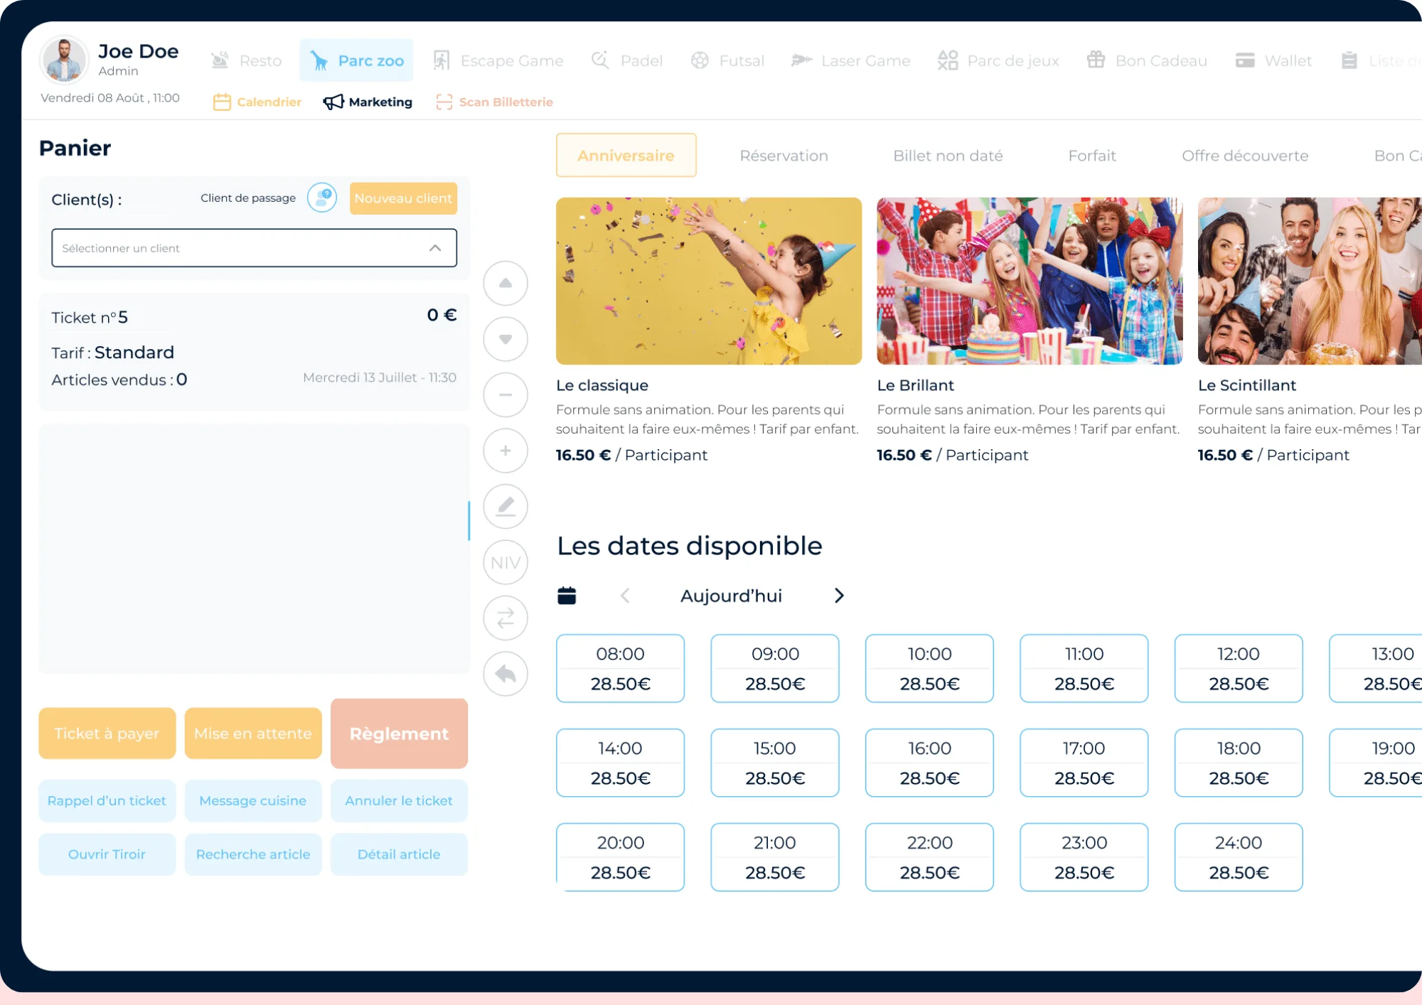Choose the 14:00 time slot
Screen dimensions: 1422x1005
click(620, 763)
